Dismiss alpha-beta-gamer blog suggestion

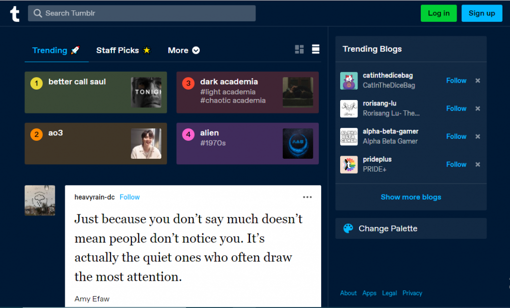point(478,136)
